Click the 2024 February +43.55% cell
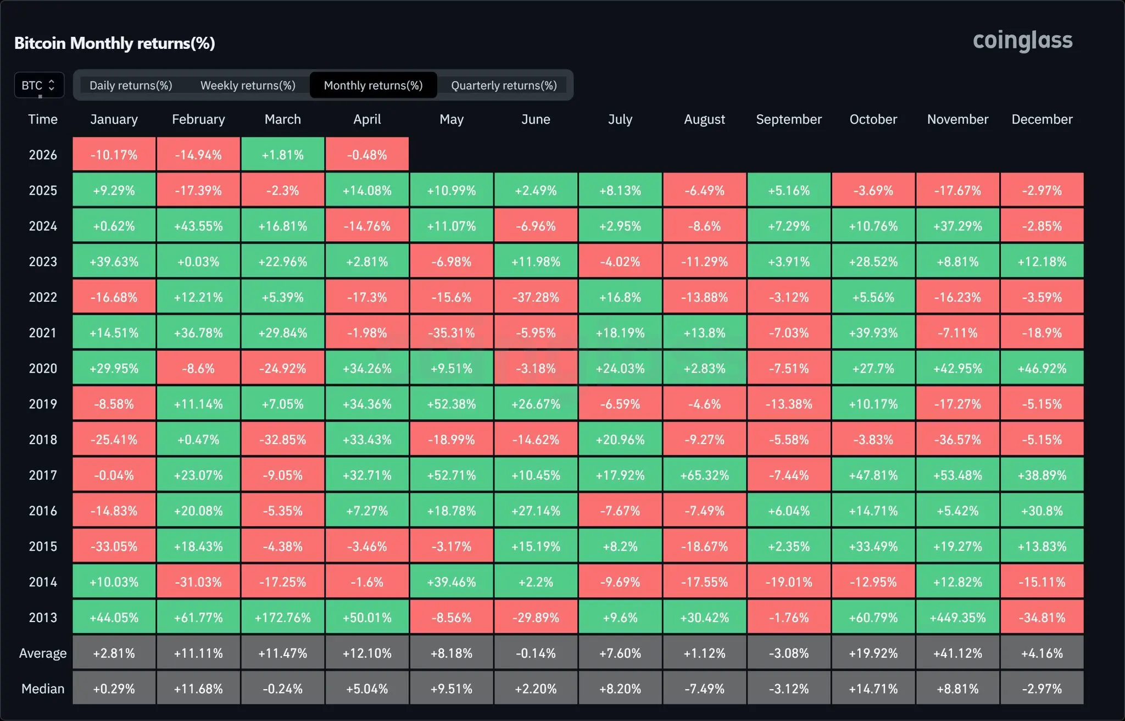Screen dimensions: 1125x721 [x=198, y=226]
